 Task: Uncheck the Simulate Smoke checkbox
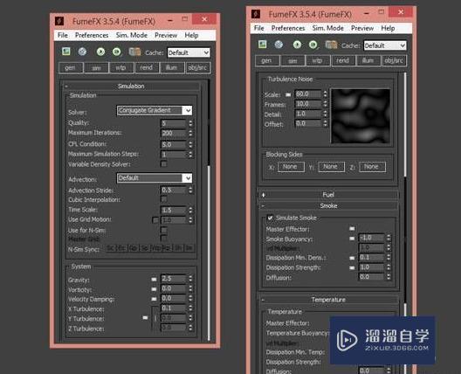tap(270, 218)
